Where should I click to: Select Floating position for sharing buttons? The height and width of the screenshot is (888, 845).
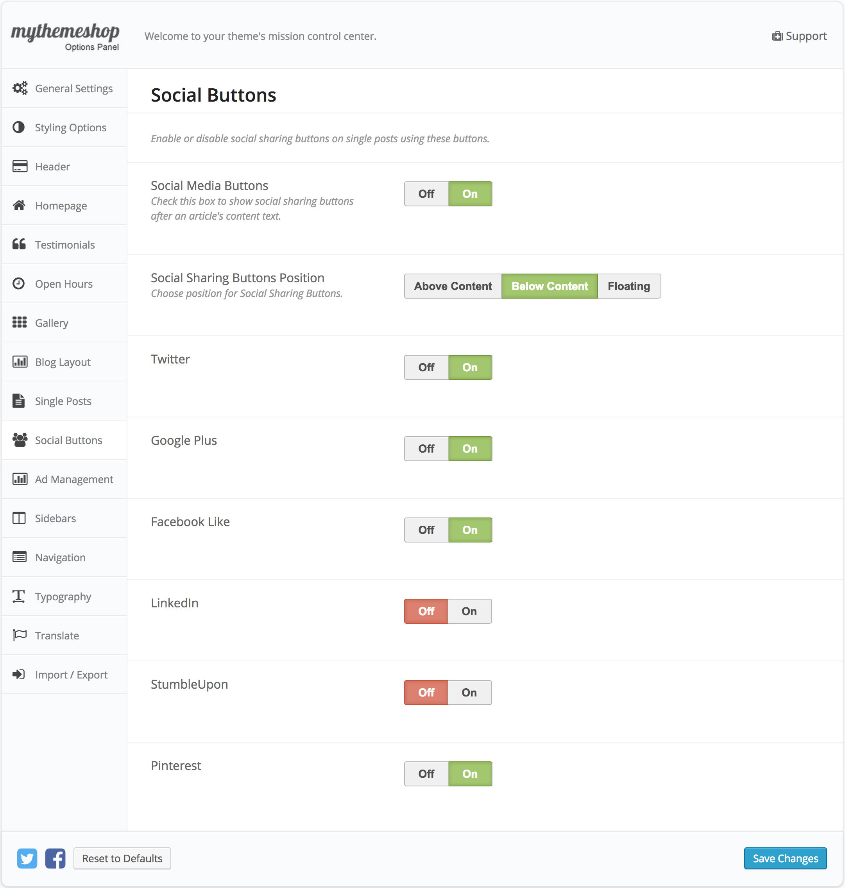pos(628,286)
